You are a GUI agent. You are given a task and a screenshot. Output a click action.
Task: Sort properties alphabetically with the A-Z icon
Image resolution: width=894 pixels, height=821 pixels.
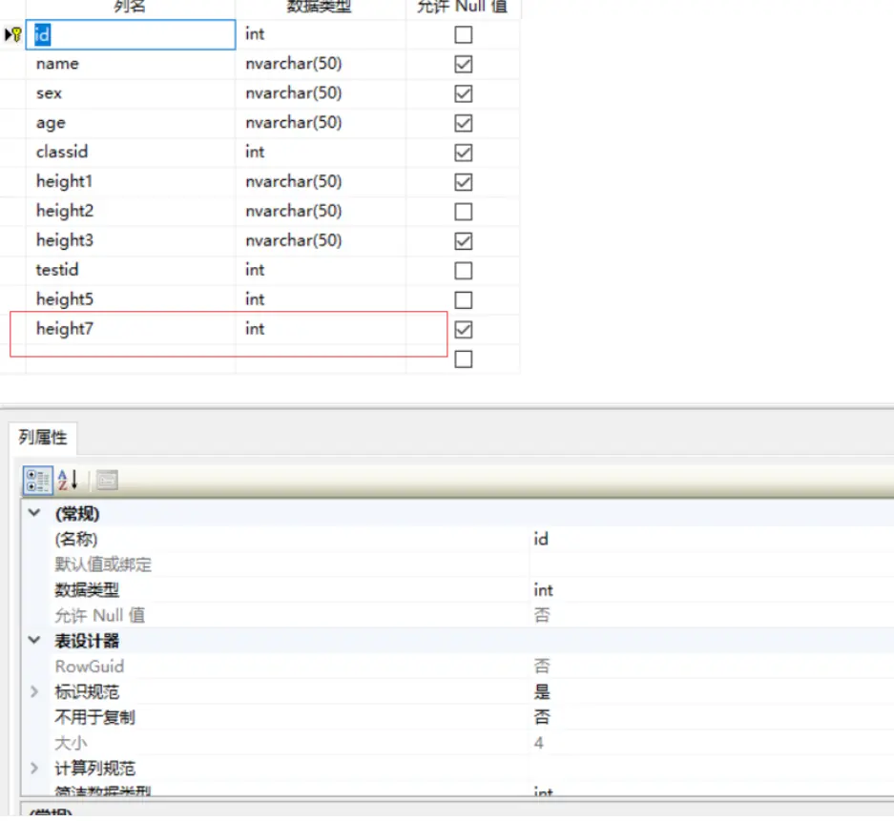click(68, 481)
